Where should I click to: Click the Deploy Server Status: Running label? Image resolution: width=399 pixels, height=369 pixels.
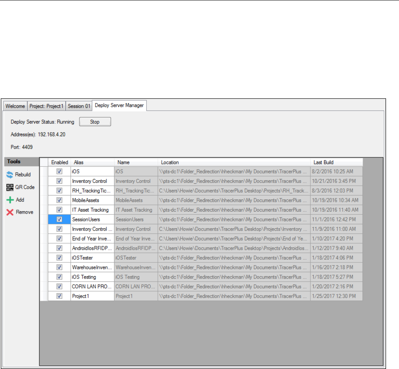click(x=42, y=122)
